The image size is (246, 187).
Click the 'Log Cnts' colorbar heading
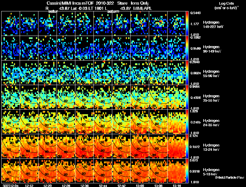coord(226,3)
